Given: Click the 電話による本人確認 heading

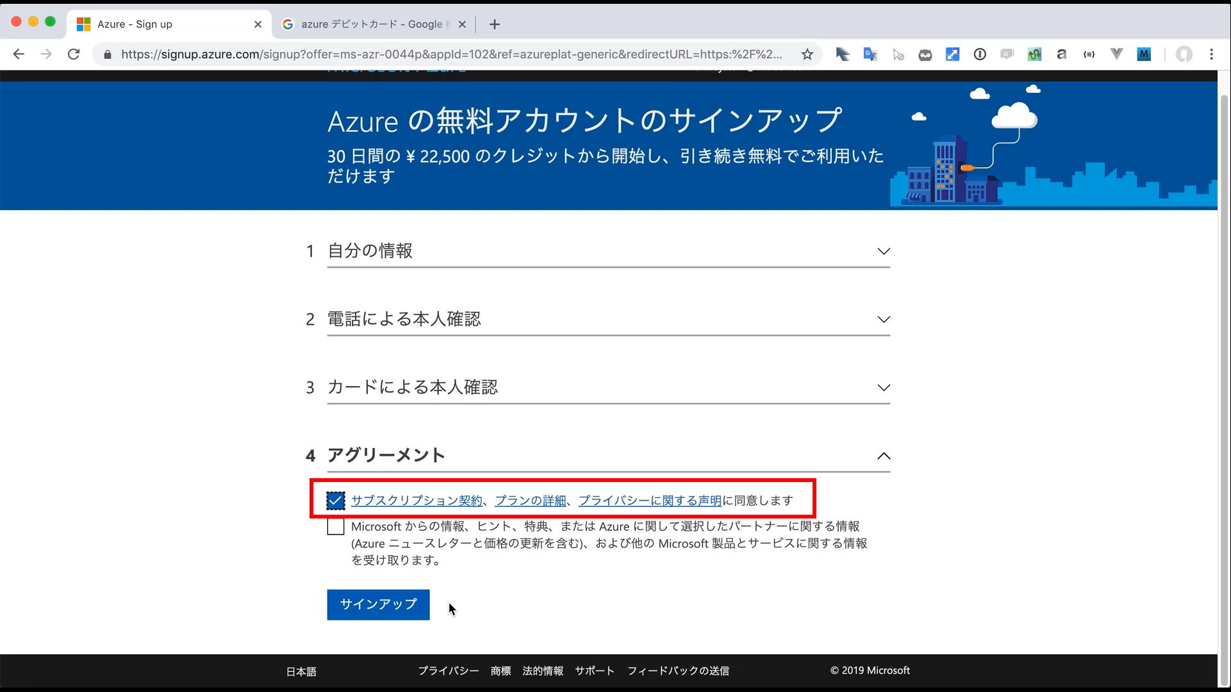Looking at the screenshot, I should pos(404,319).
